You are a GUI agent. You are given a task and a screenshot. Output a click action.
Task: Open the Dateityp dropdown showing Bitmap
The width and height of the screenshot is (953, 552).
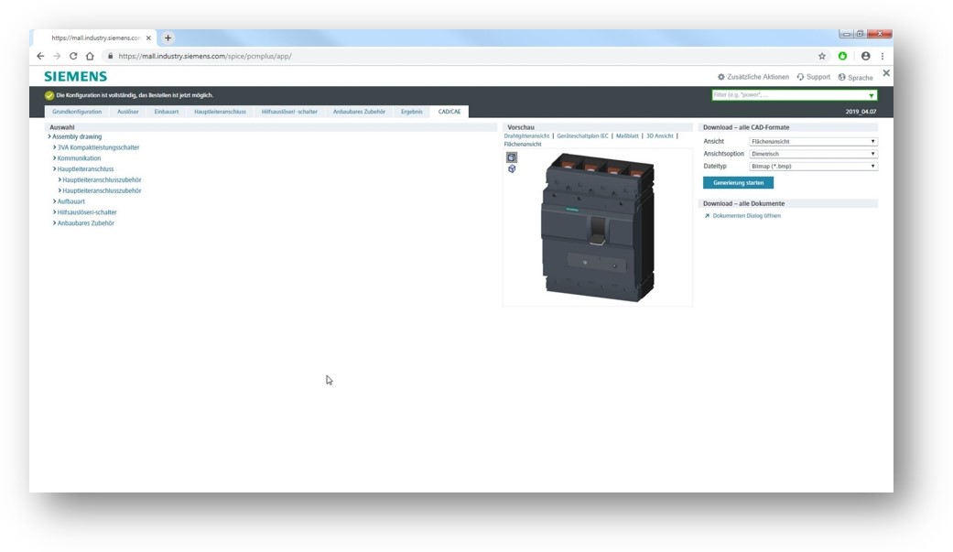tap(813, 167)
